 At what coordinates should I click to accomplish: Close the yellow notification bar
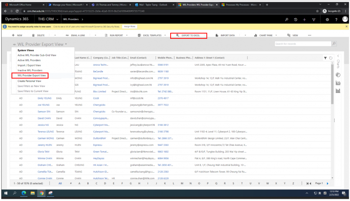click(346, 27)
